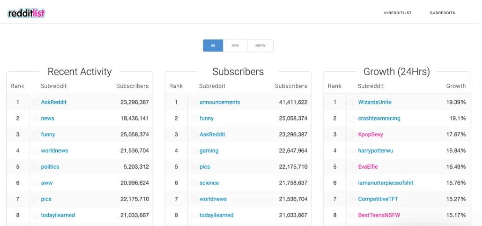Image resolution: width=482 pixels, height=226 pixels.
Task: Show info for KpopSexy subreddit
Action: [x=352, y=134]
